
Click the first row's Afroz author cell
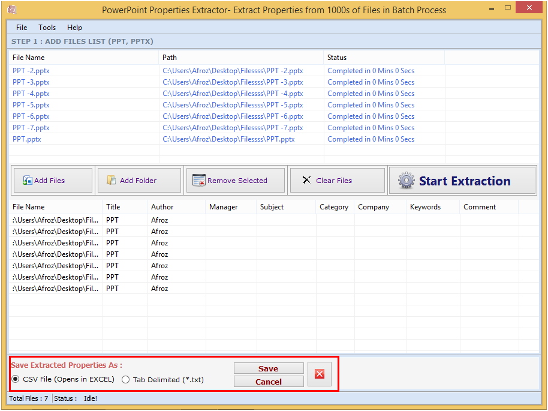point(159,220)
